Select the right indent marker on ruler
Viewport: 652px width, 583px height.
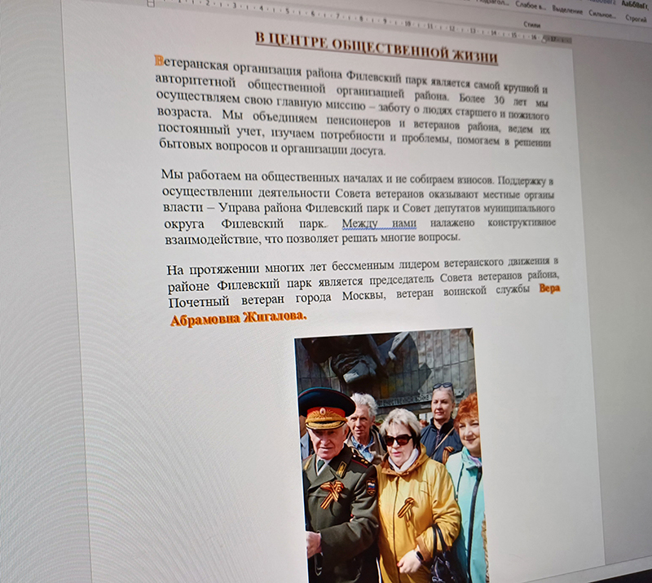(x=545, y=39)
